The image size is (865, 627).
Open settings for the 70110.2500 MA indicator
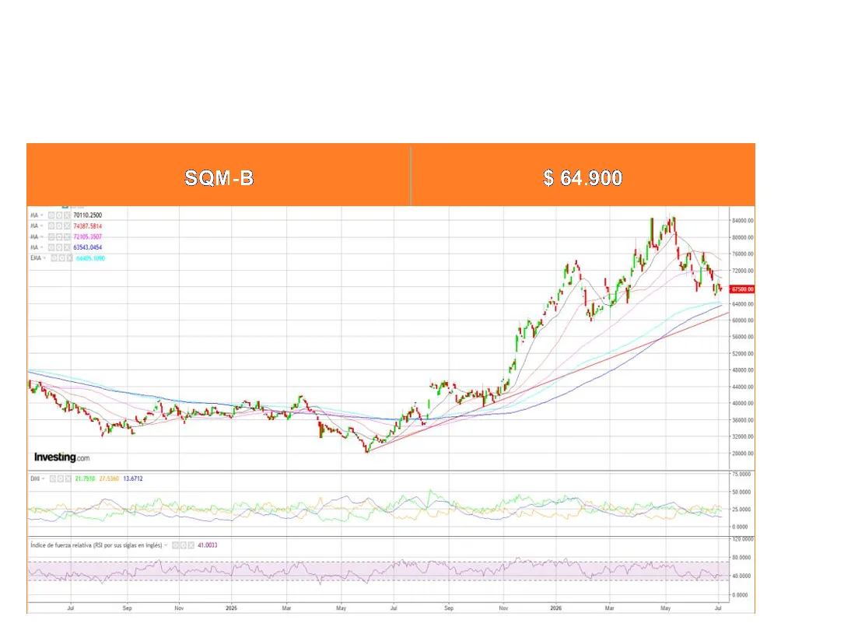pyautogui.click(x=59, y=215)
